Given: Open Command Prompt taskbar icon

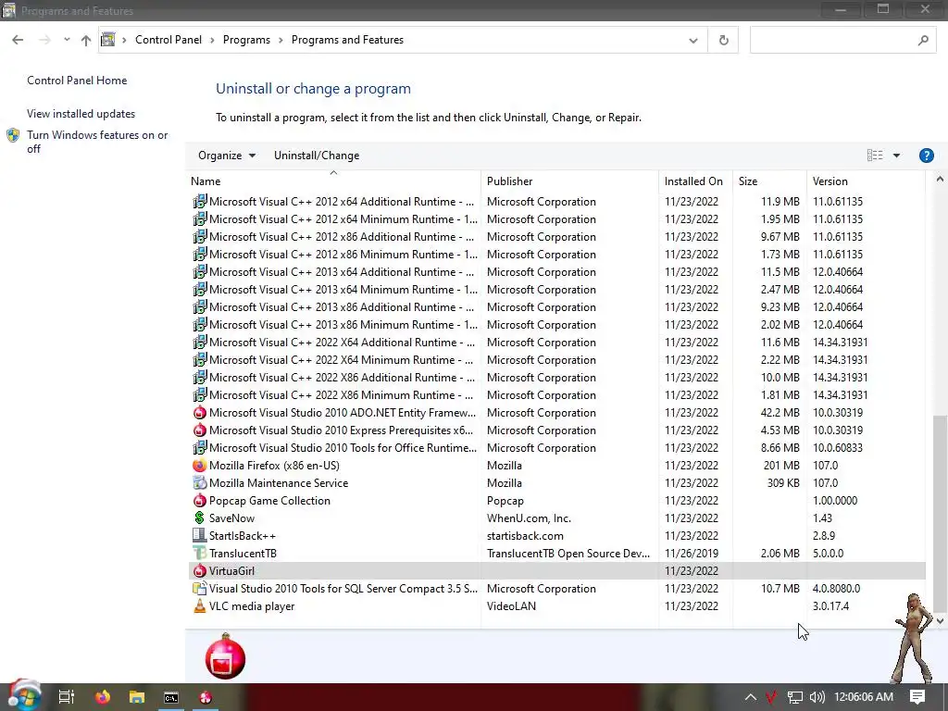Looking at the screenshot, I should point(171,698).
